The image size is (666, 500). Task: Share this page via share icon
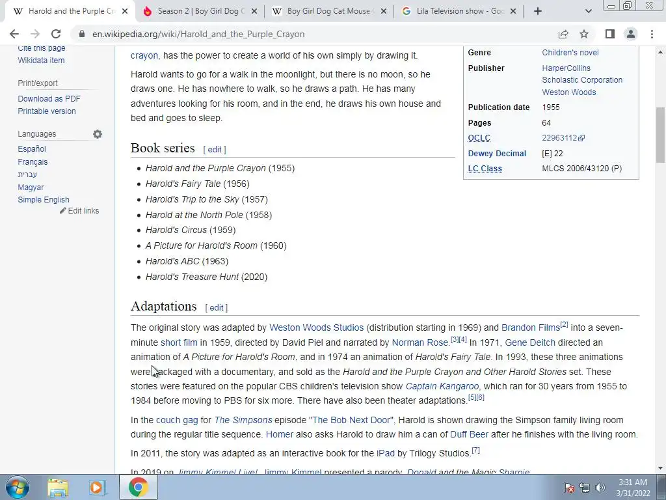tap(563, 34)
